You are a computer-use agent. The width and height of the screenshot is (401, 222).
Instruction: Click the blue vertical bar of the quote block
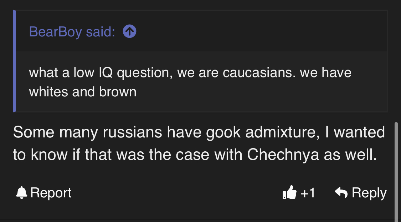click(14, 61)
